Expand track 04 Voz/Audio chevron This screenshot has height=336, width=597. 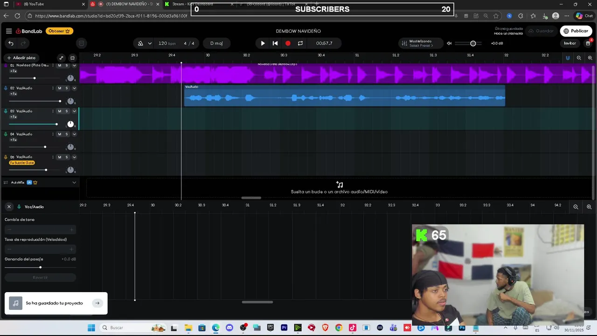click(74, 134)
